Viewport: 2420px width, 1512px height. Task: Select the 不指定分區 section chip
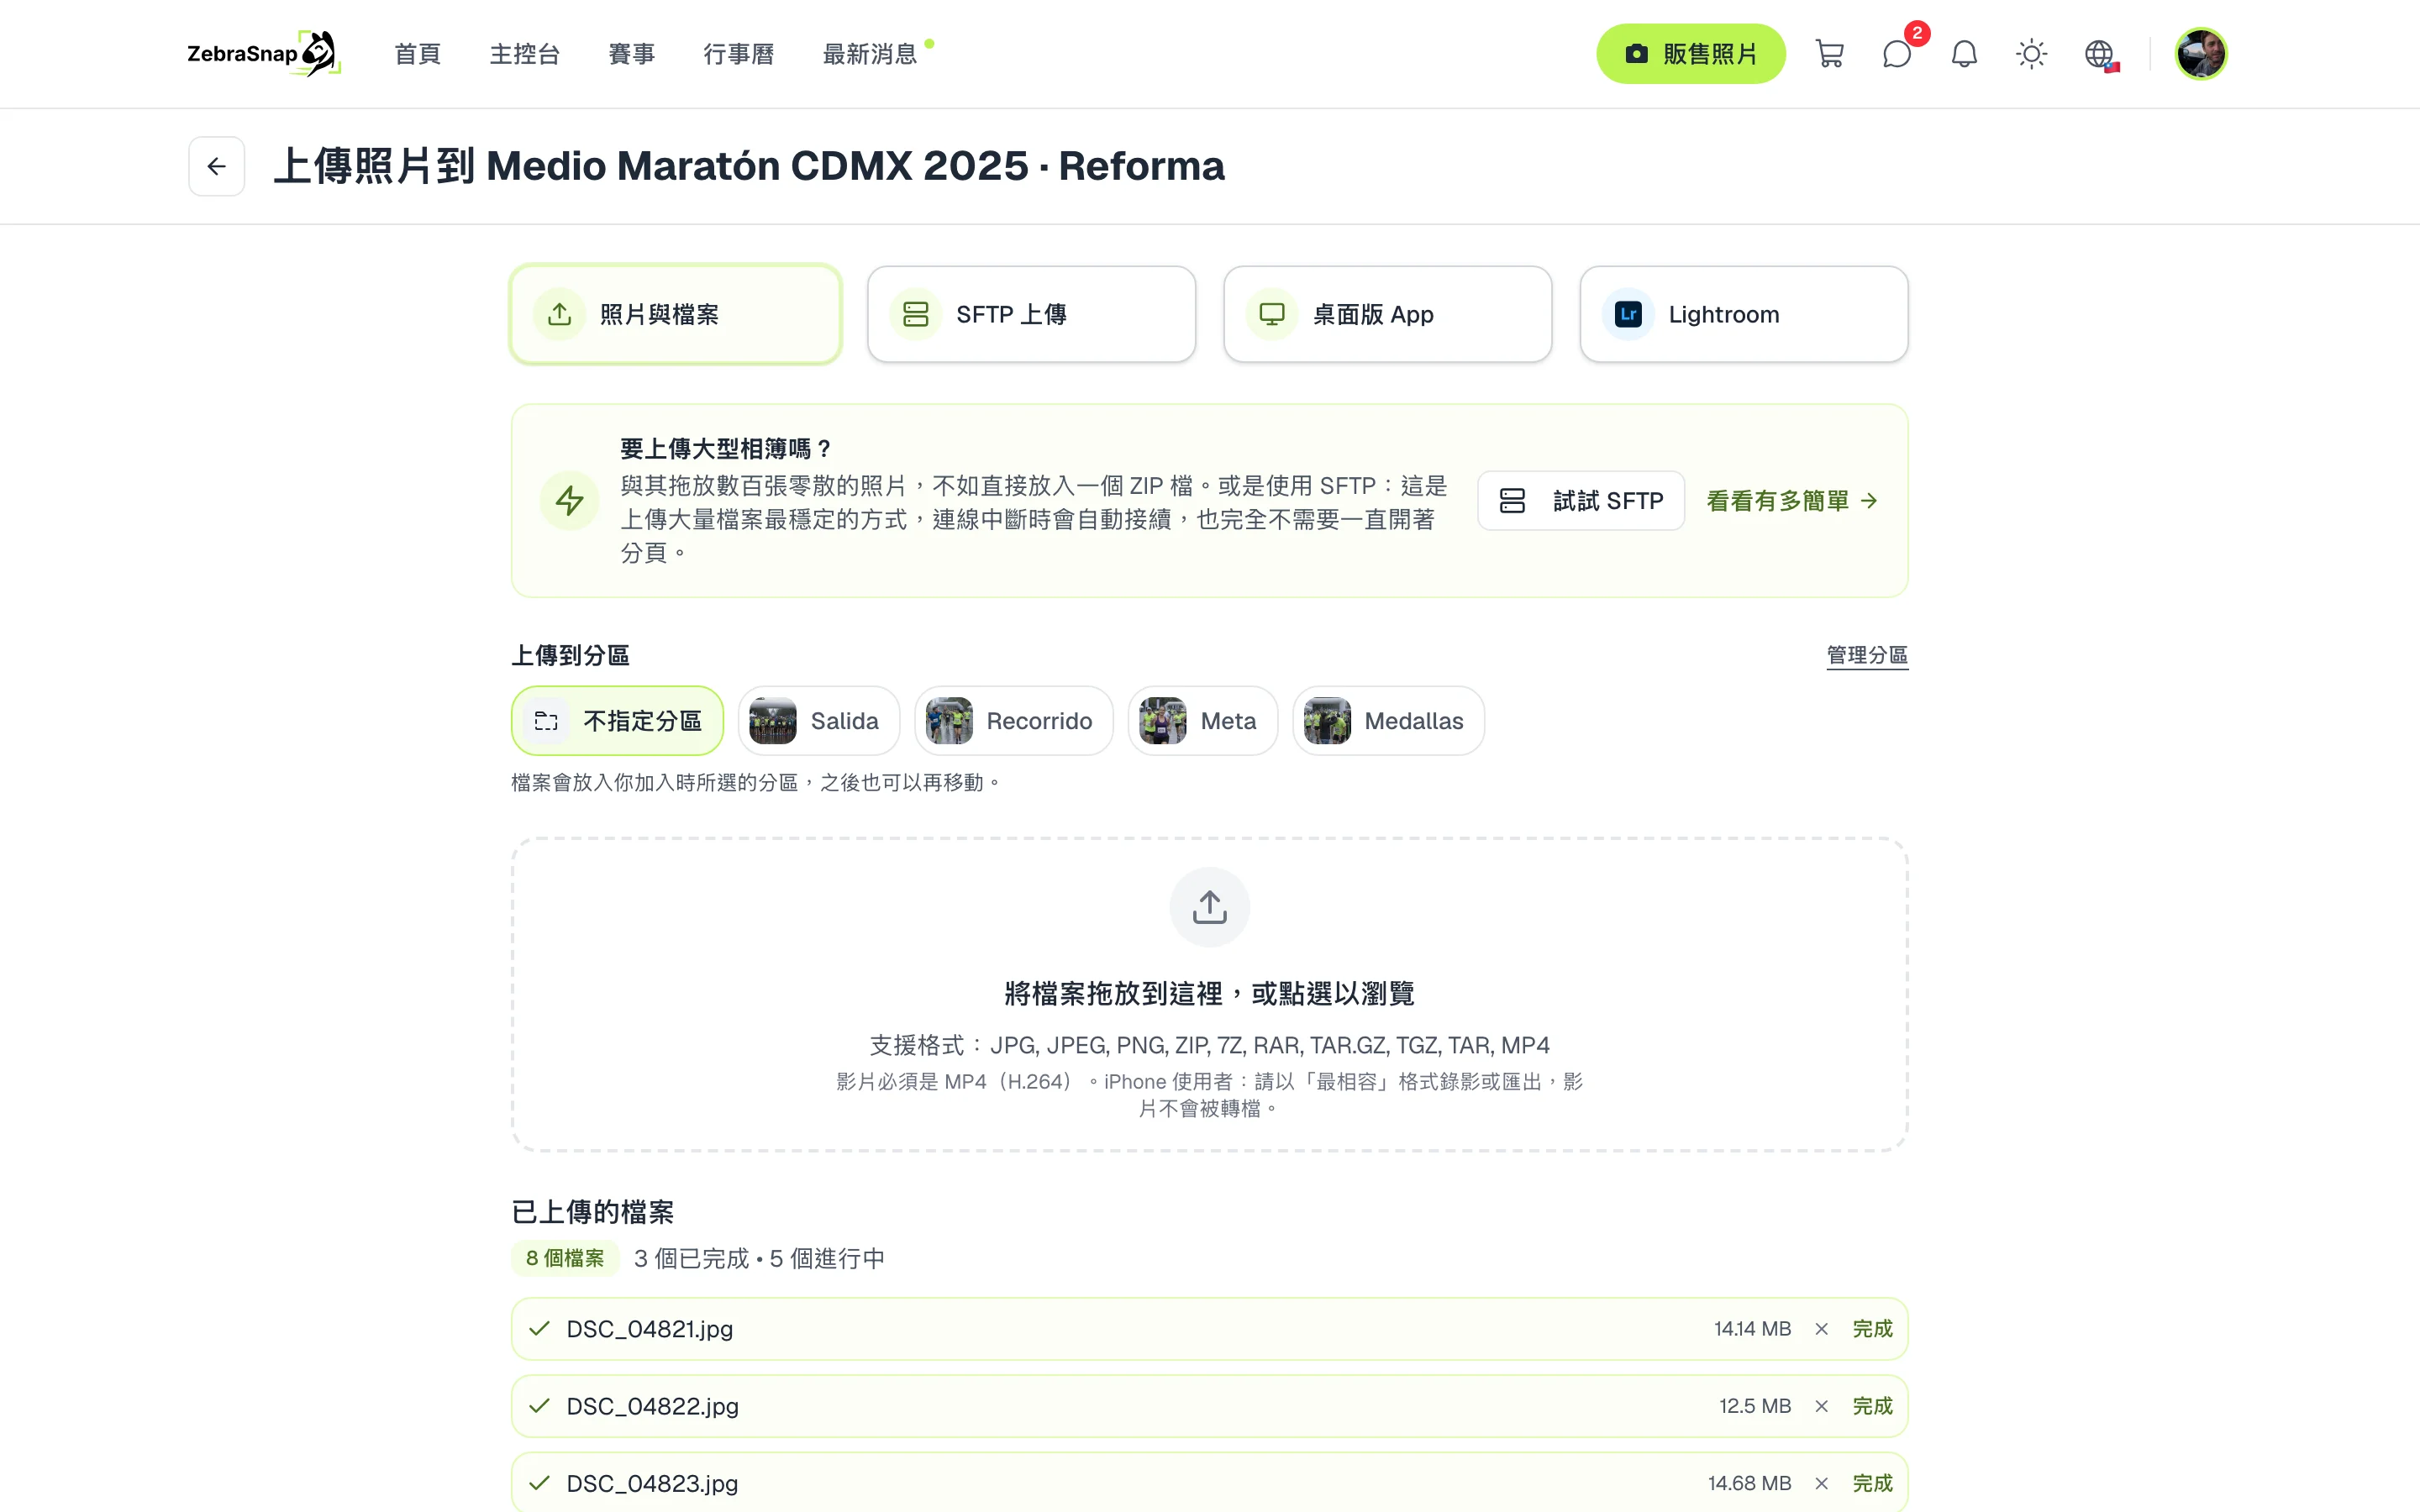[x=617, y=721]
